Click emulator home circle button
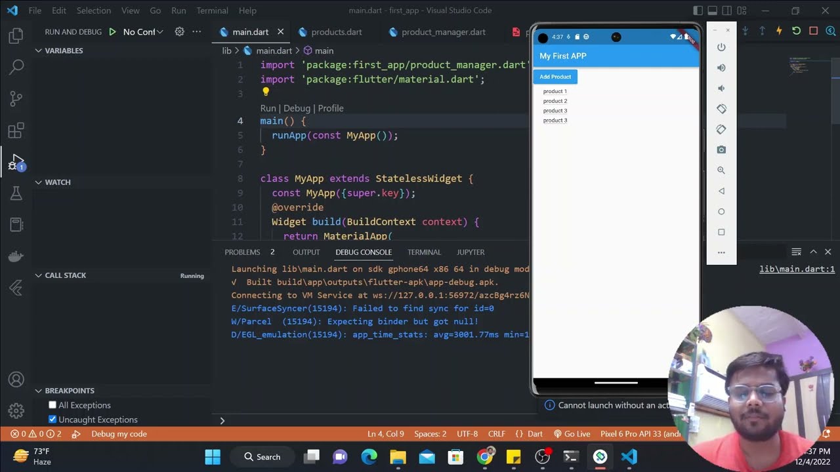Viewport: 840px width, 472px height. [x=721, y=211]
